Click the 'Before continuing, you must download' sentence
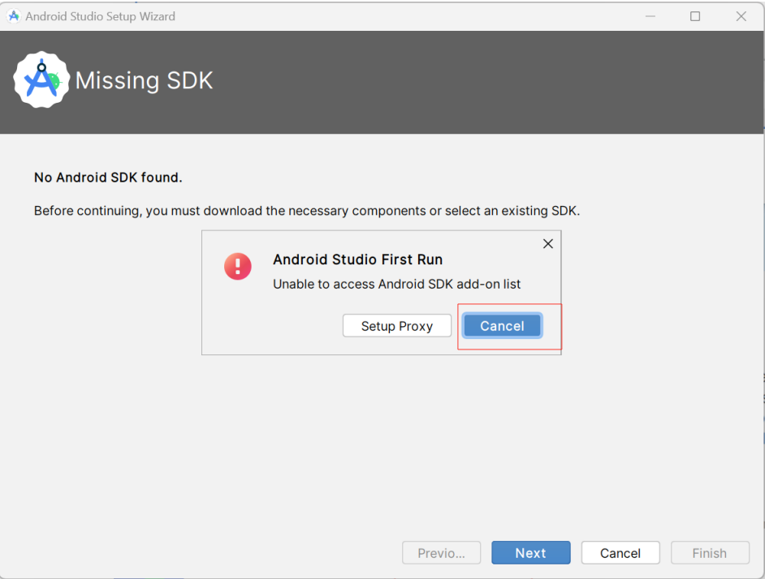765x579 pixels. click(307, 211)
